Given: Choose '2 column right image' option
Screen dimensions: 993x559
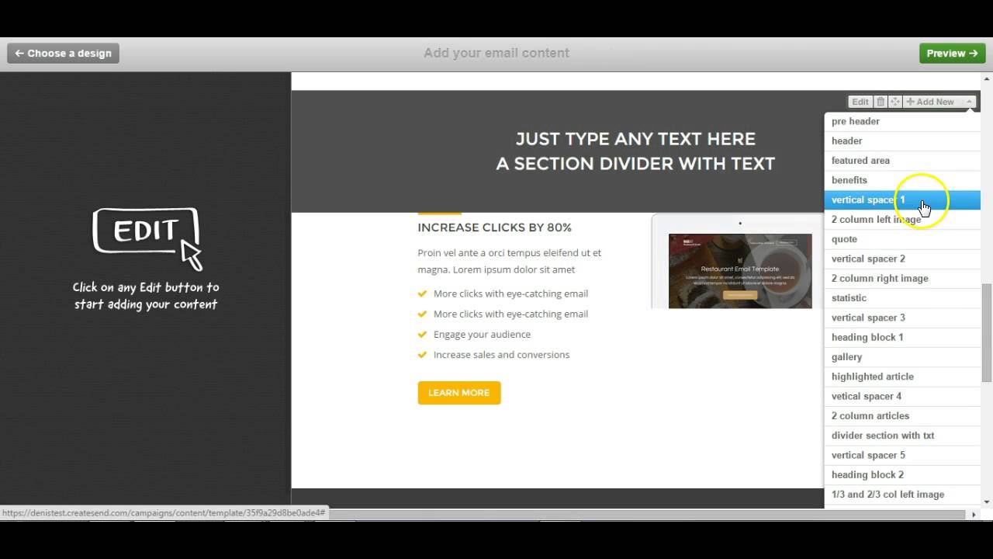Looking at the screenshot, I should 902,279.
